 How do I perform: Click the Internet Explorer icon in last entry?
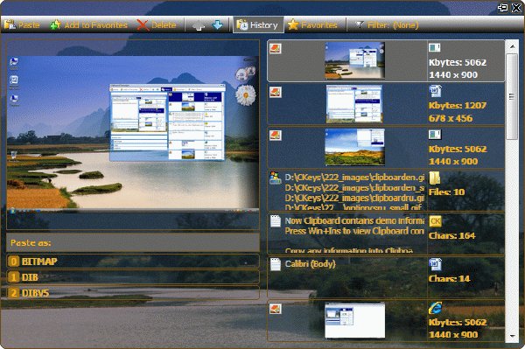coord(435,308)
